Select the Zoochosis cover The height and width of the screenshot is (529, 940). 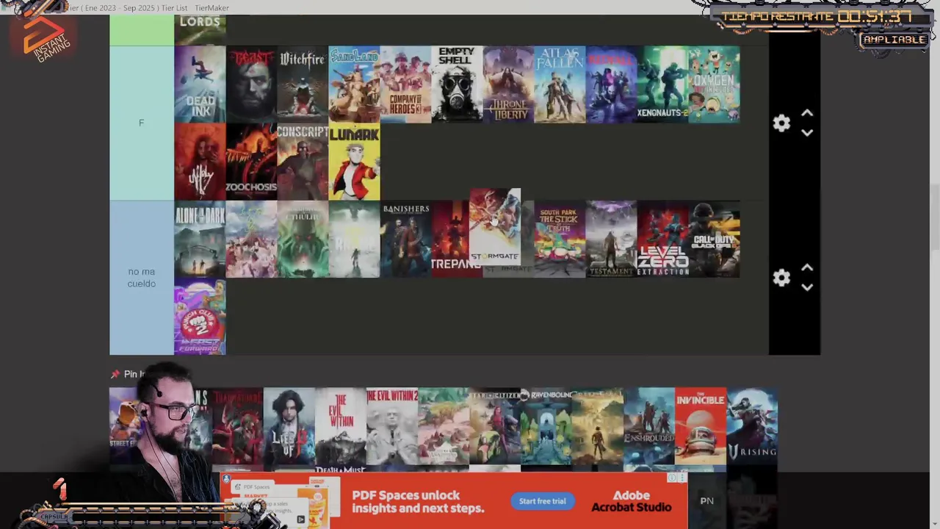pyautogui.click(x=251, y=162)
